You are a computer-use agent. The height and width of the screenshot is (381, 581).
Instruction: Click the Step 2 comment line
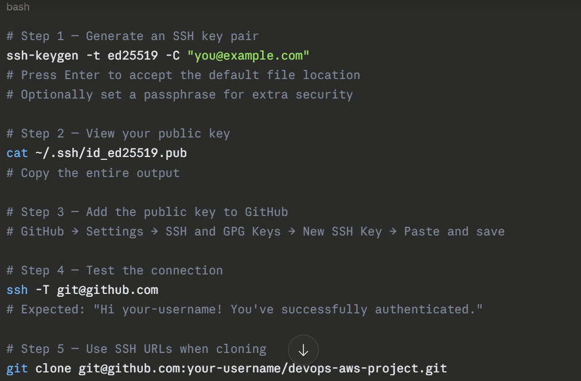(x=118, y=133)
